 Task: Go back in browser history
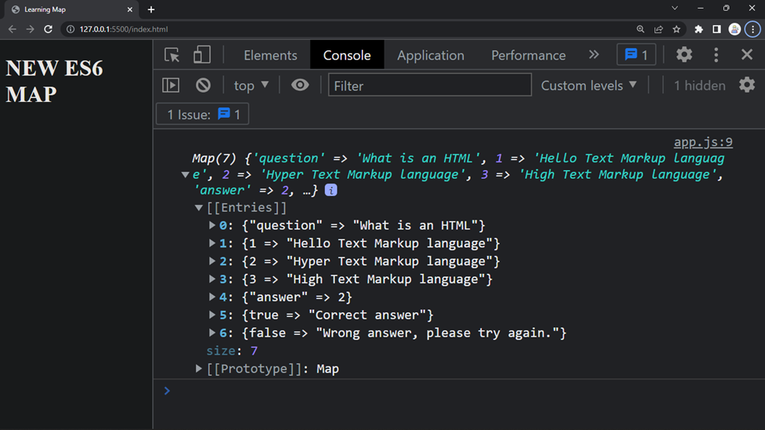[x=13, y=29]
